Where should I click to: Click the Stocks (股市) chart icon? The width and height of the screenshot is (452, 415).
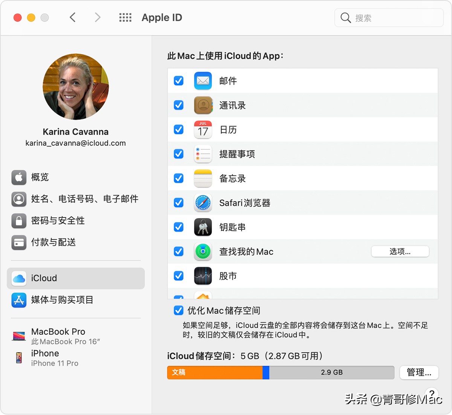coord(203,276)
